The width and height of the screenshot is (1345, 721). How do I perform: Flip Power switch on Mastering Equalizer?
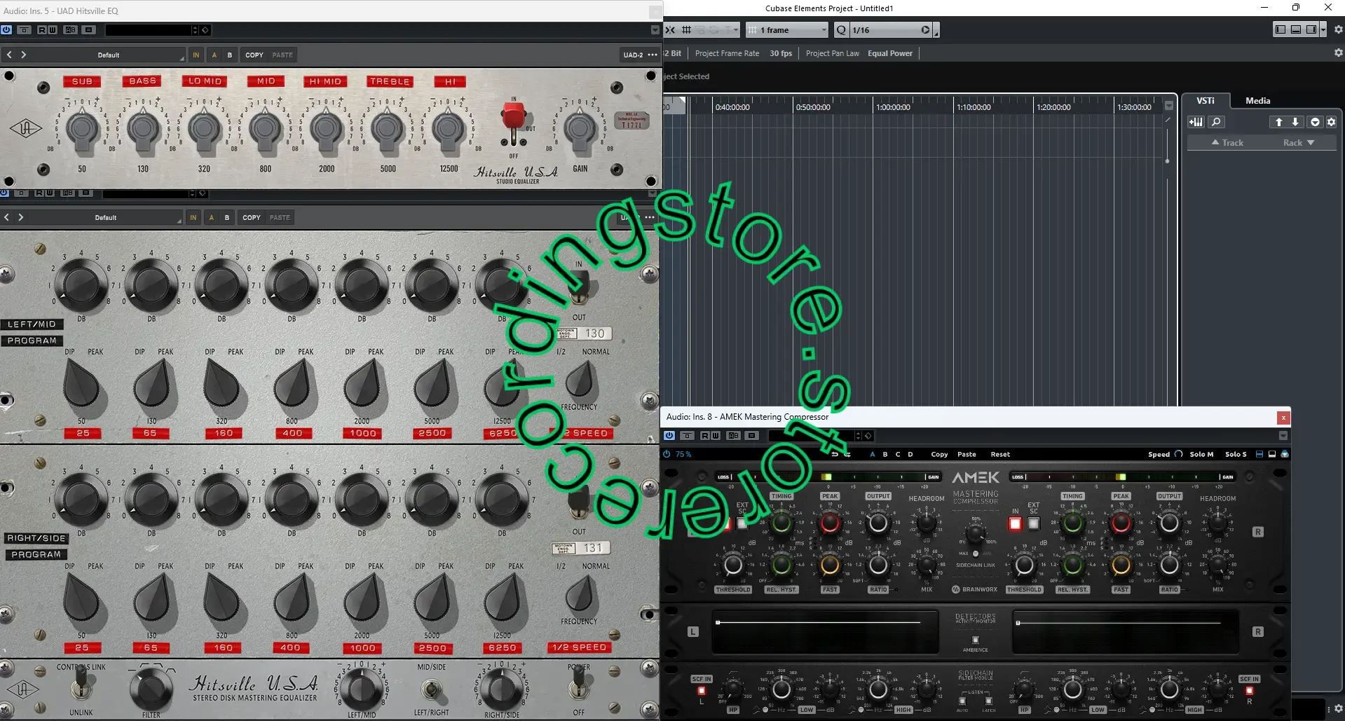578,682
